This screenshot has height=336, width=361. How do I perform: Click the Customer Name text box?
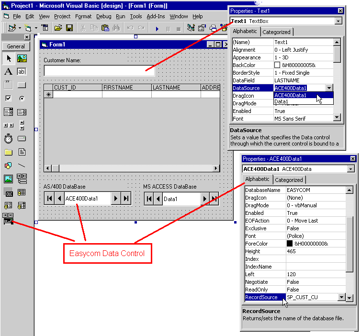[99, 71]
